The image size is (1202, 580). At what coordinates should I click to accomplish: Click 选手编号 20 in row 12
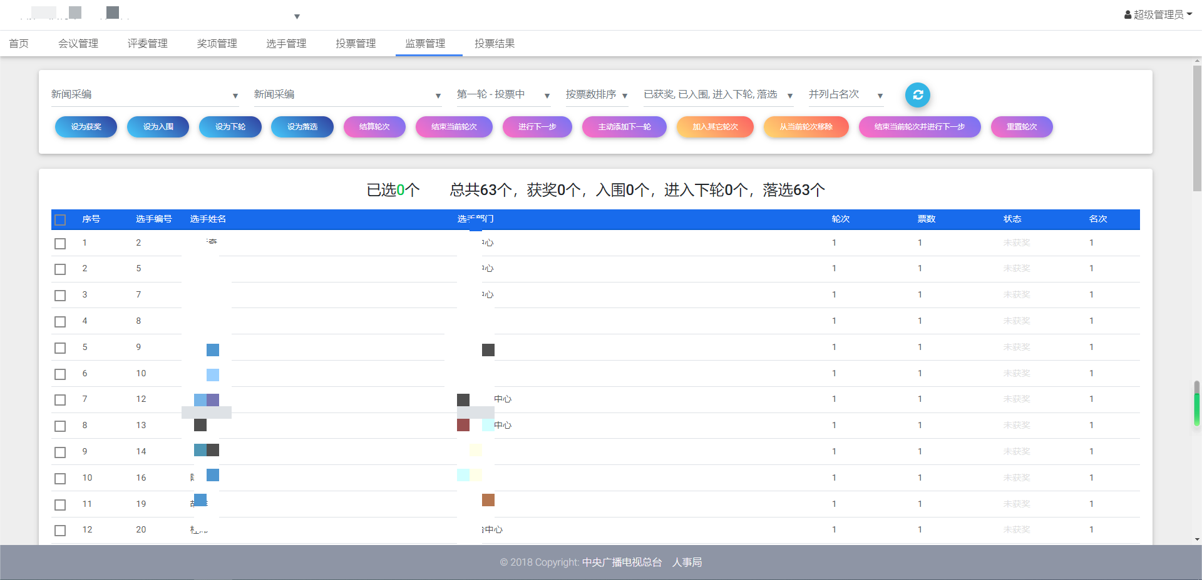pos(141,530)
